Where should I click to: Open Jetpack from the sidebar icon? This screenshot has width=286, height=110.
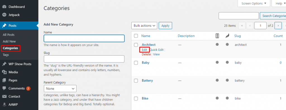pos(4,15)
